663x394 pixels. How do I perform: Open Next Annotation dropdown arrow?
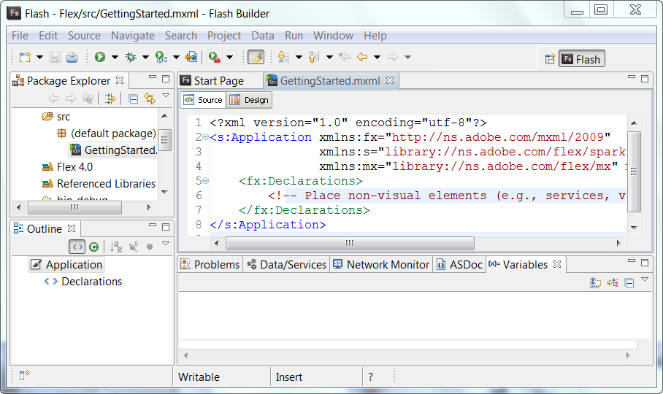(299, 57)
